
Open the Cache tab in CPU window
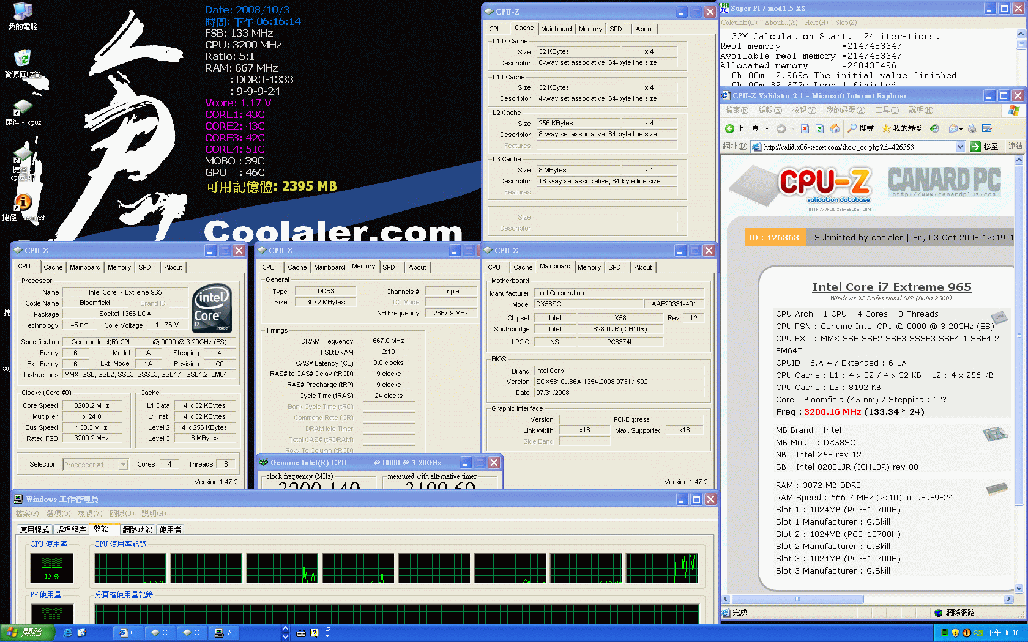coord(53,267)
